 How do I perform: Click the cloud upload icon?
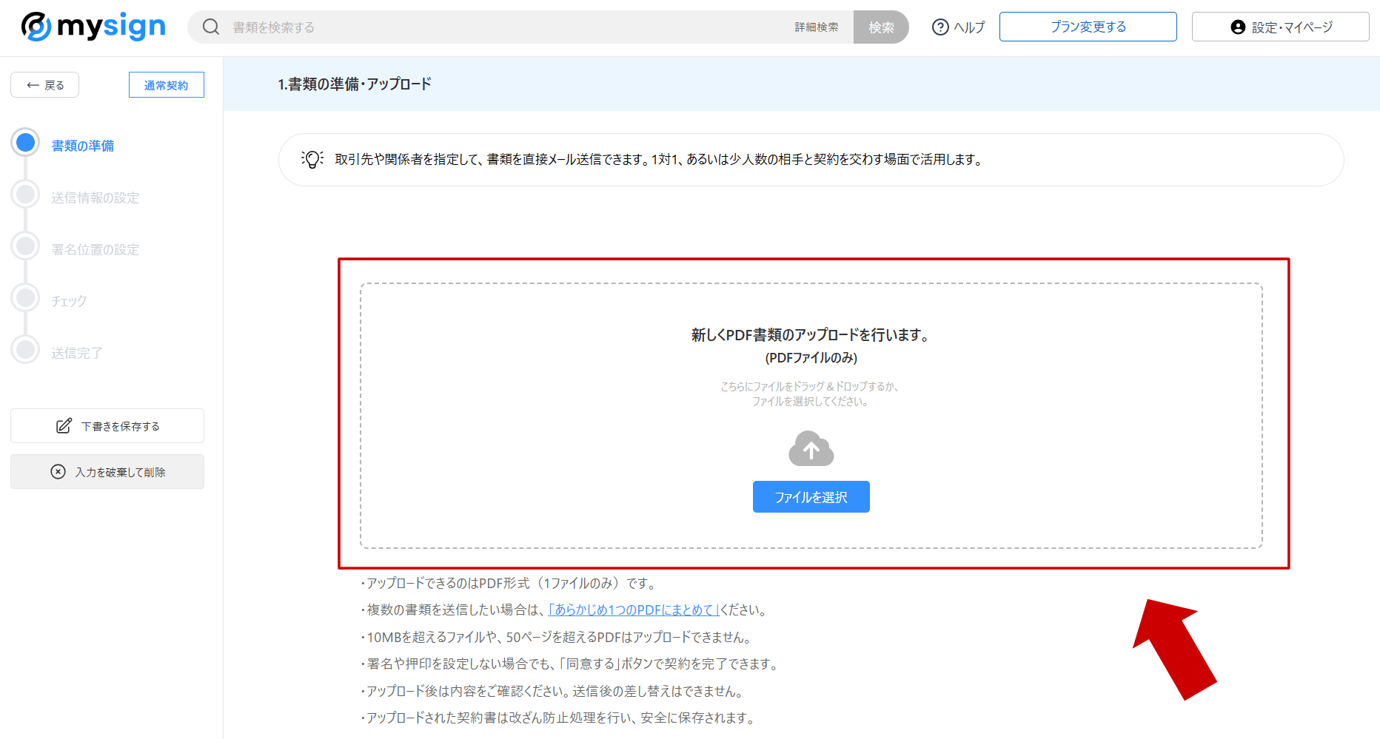coord(811,448)
